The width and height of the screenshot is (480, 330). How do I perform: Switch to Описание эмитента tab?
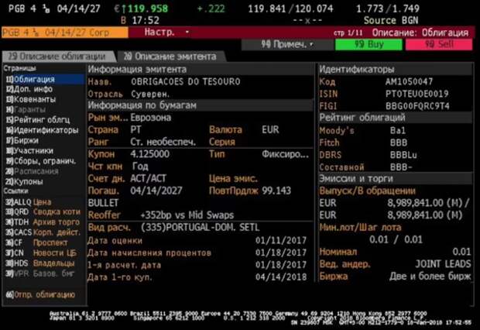click(x=170, y=57)
